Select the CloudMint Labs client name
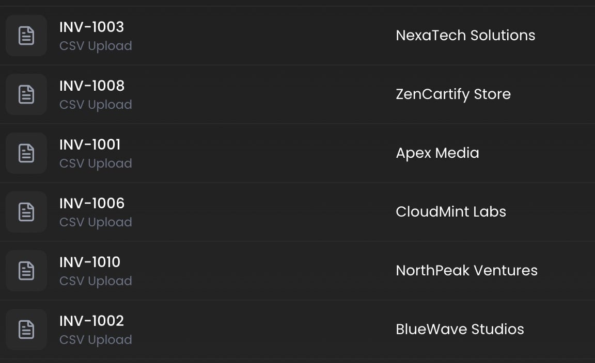Image resolution: width=595 pixels, height=363 pixels. click(x=451, y=212)
